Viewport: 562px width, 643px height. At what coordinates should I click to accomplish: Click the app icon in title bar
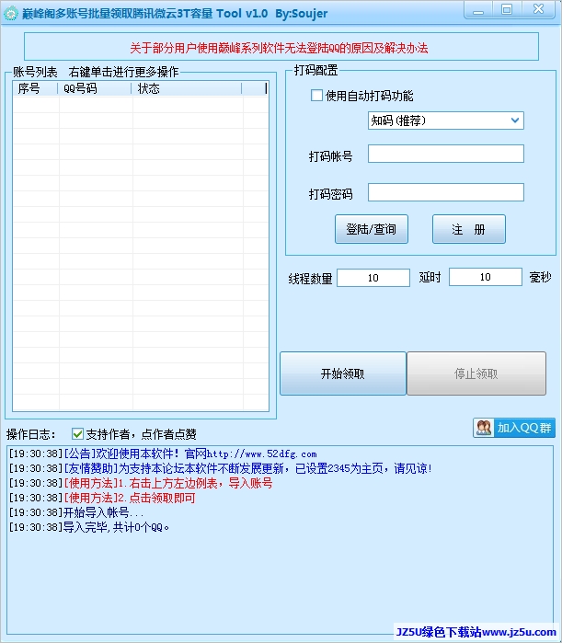click(x=11, y=14)
